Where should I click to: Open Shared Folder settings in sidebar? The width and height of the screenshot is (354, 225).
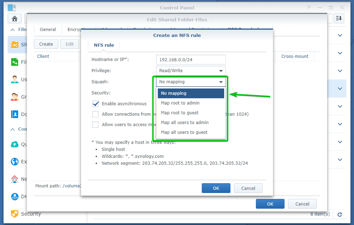pos(15,45)
